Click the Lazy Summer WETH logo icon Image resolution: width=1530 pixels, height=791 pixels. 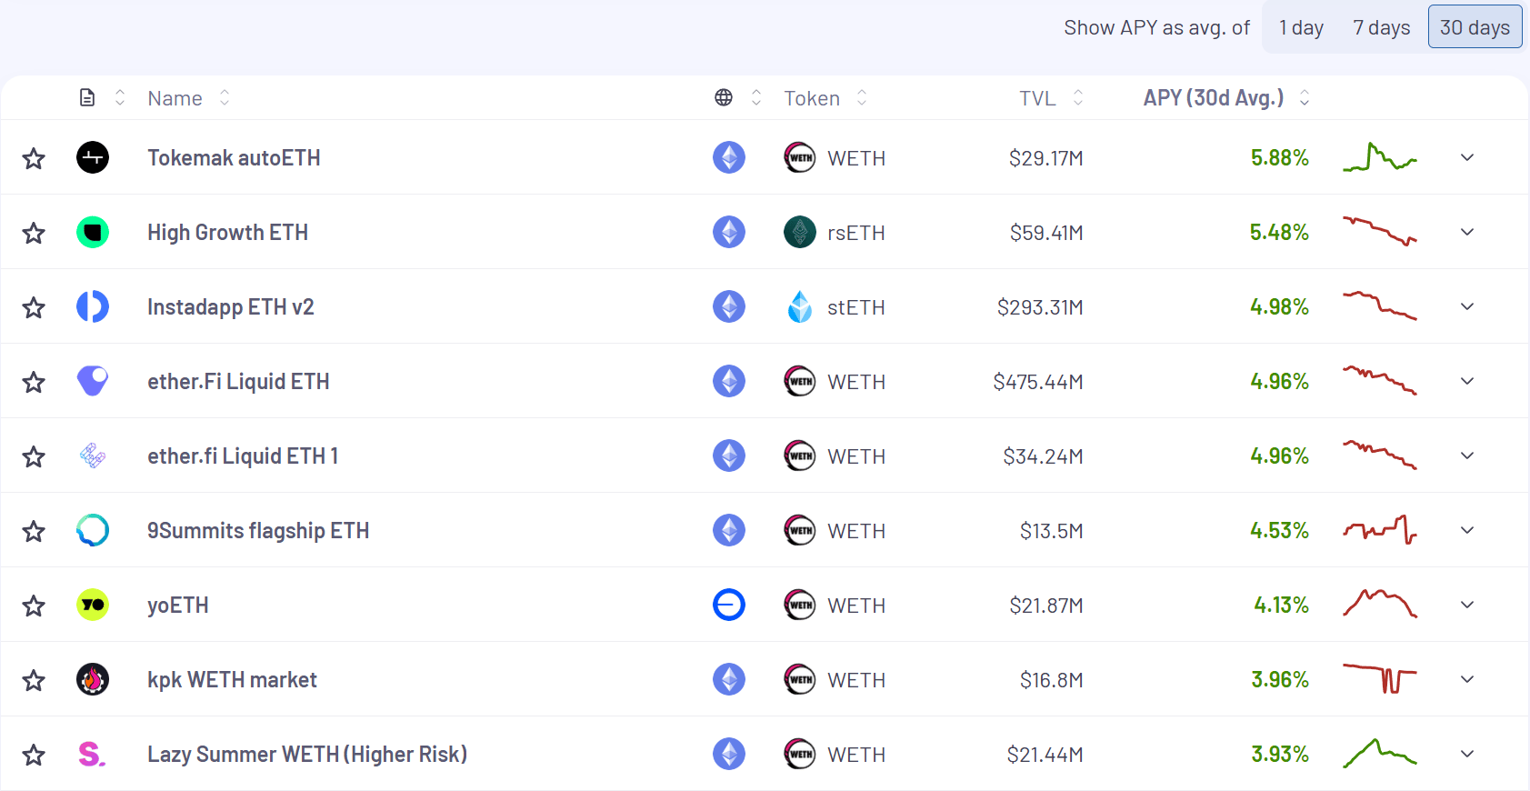[92, 754]
